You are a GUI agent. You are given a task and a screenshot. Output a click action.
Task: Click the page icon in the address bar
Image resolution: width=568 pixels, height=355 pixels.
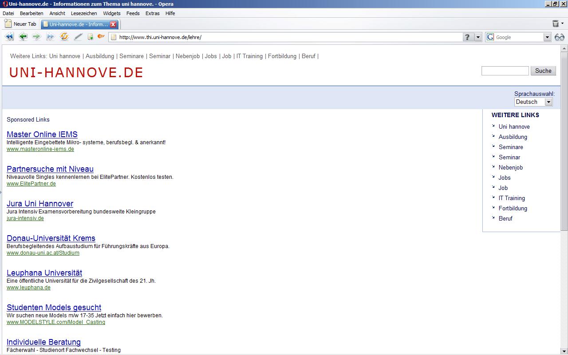[x=114, y=37]
